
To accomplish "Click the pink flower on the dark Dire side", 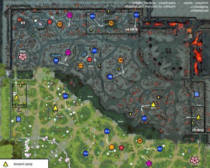I will click(23, 57).
